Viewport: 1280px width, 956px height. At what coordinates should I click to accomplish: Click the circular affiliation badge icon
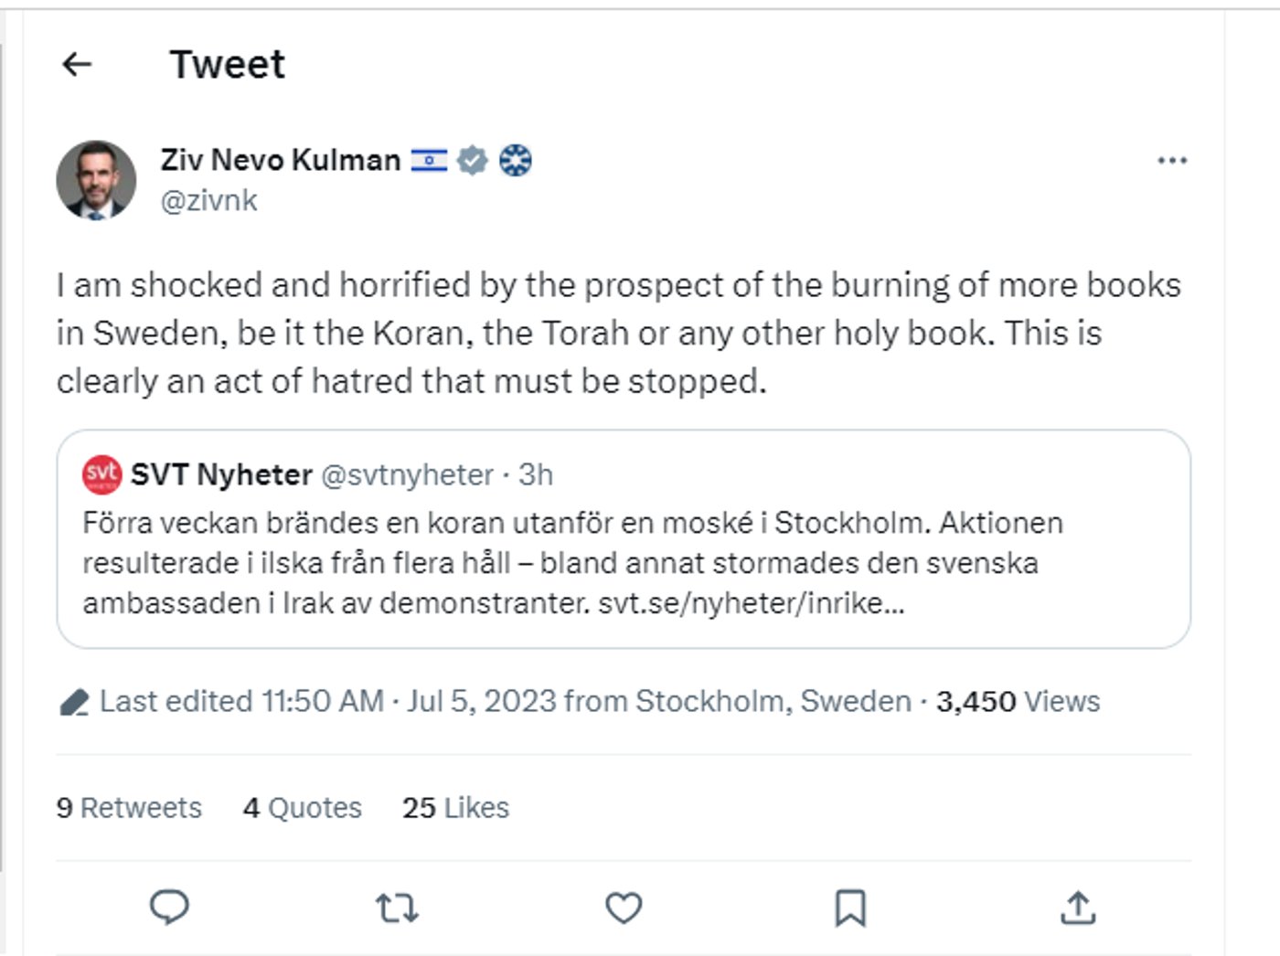point(516,161)
